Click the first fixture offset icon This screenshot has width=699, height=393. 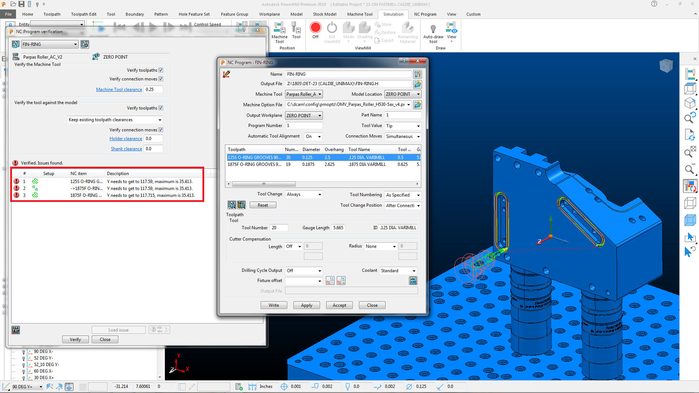[330, 281]
